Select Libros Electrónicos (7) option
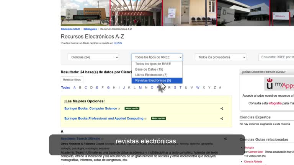294x165 pixels. click(157, 75)
